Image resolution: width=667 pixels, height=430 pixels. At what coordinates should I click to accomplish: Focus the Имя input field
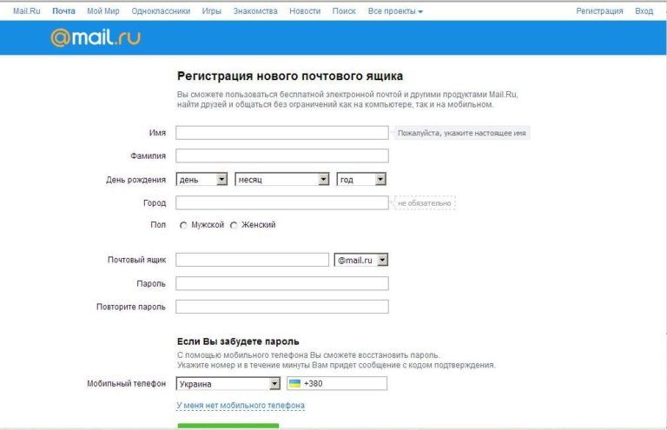tap(282, 133)
